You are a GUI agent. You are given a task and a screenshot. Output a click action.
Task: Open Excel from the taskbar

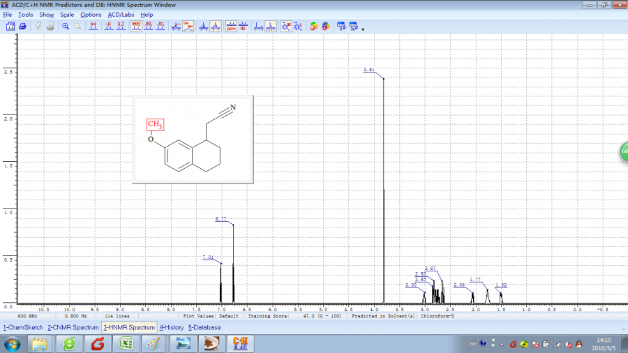[x=126, y=344]
